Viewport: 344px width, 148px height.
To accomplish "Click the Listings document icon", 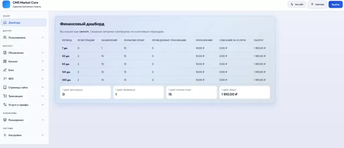I will point(5,53).
